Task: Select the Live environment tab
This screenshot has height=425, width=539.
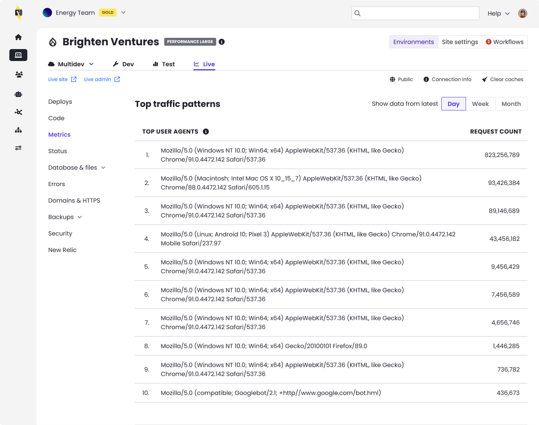Action: tap(204, 64)
